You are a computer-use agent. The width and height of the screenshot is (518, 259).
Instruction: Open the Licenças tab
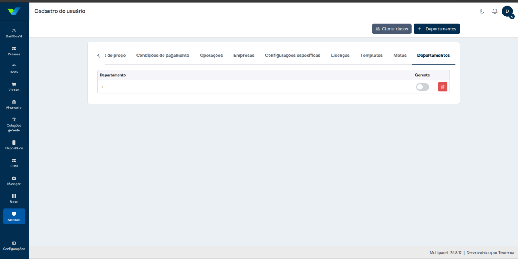click(340, 56)
